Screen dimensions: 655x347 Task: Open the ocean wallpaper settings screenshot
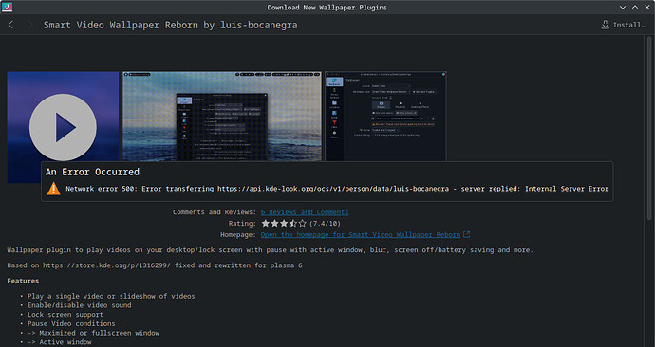222,117
